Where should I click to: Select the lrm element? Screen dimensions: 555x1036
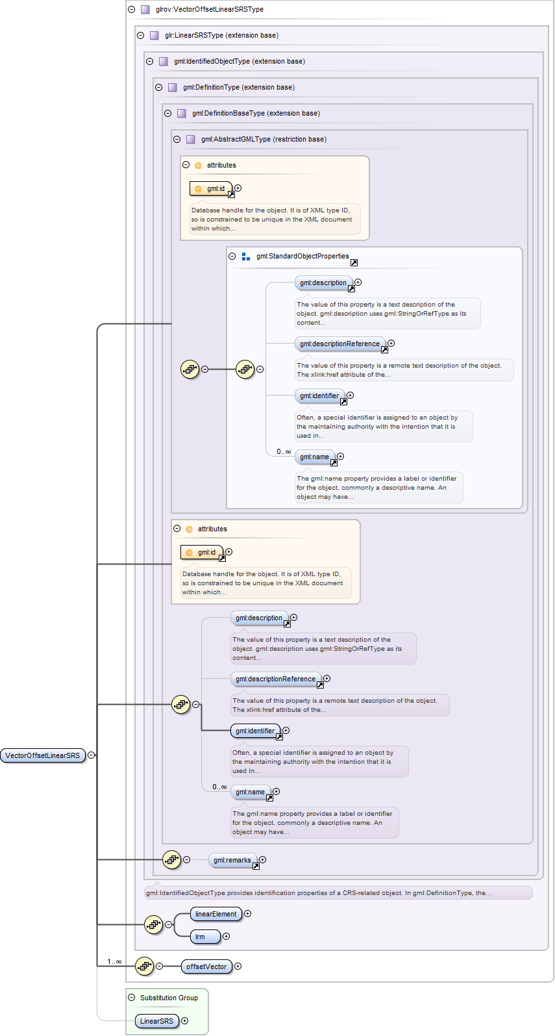204,937
